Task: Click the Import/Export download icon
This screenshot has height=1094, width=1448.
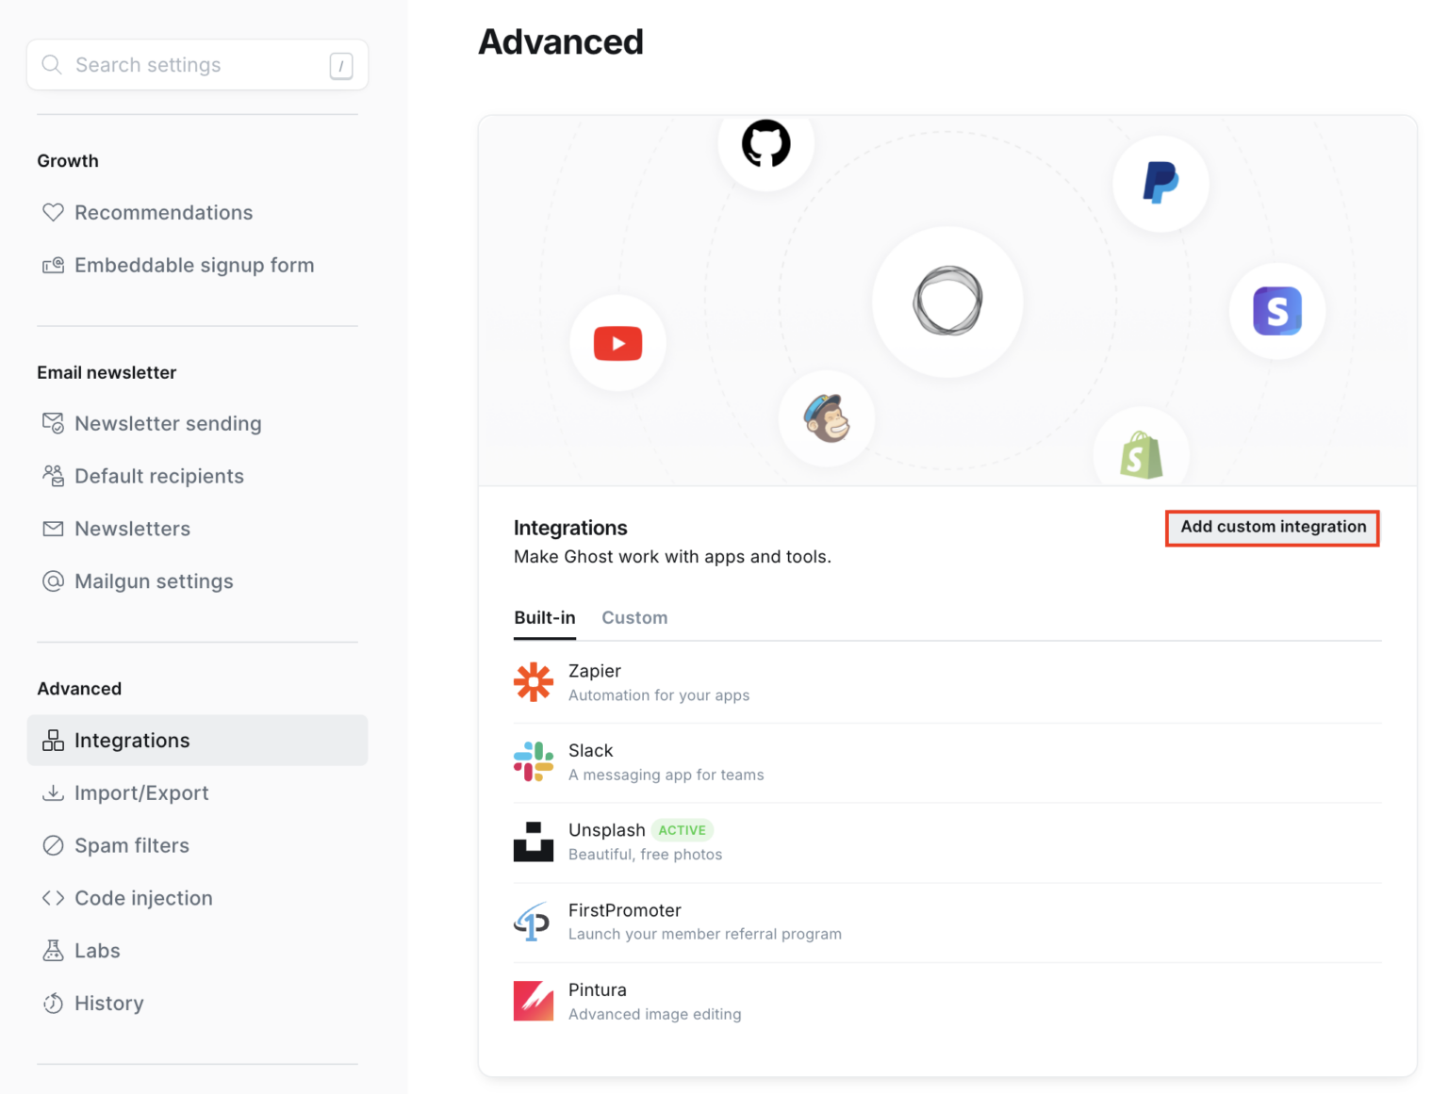Action: pos(54,792)
